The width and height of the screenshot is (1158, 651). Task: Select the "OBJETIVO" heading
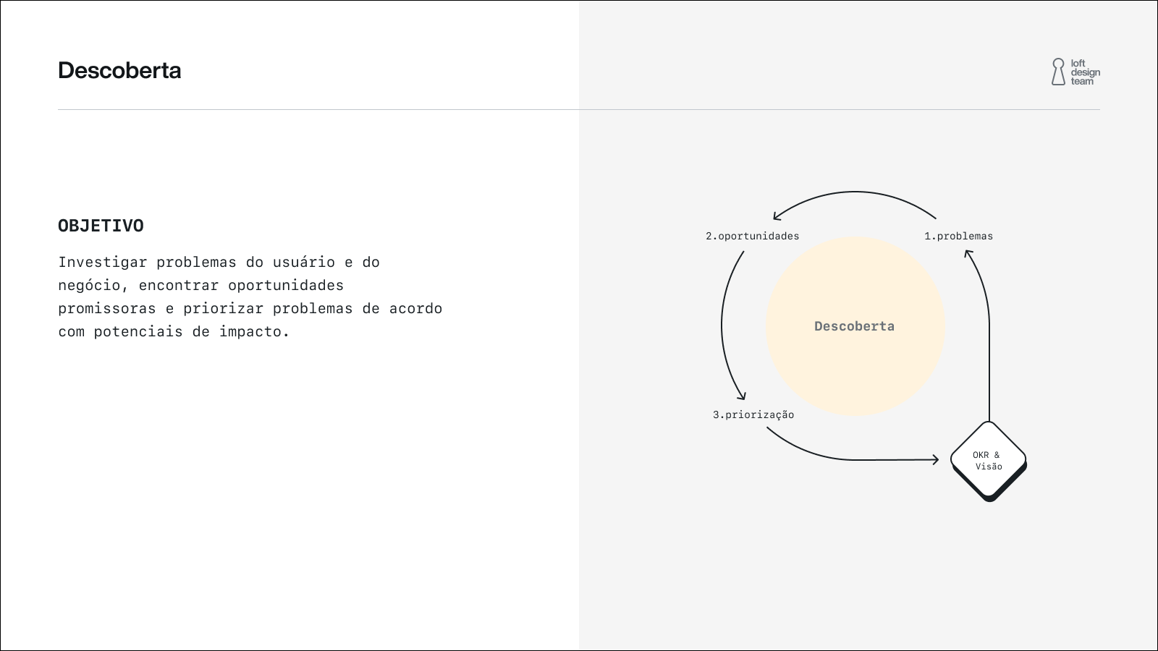click(101, 226)
